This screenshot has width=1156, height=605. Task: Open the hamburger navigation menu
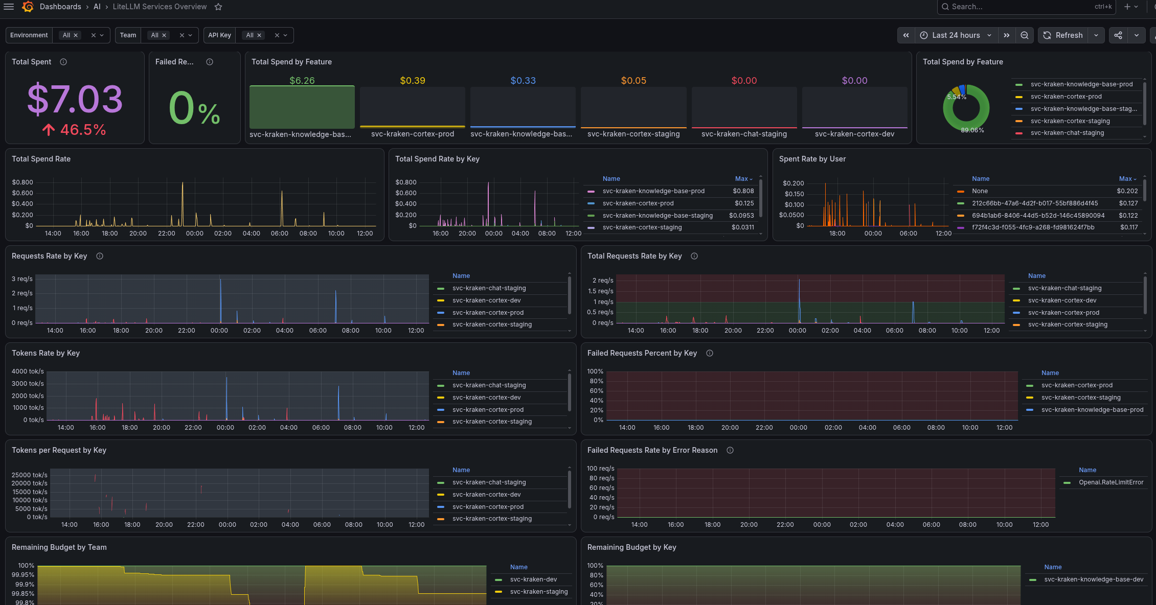pyautogui.click(x=9, y=7)
